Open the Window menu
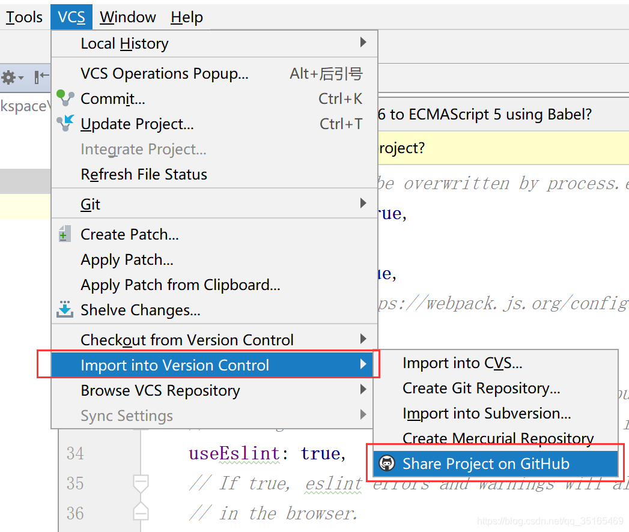The image size is (629, 532). [127, 17]
